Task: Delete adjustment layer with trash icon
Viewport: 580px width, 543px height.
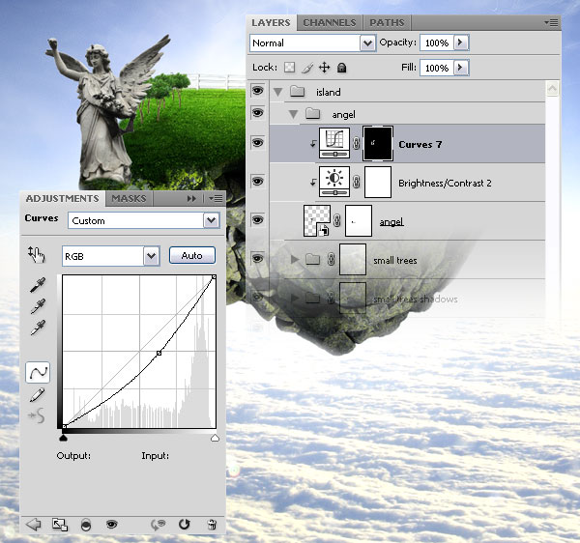Action: point(212,524)
